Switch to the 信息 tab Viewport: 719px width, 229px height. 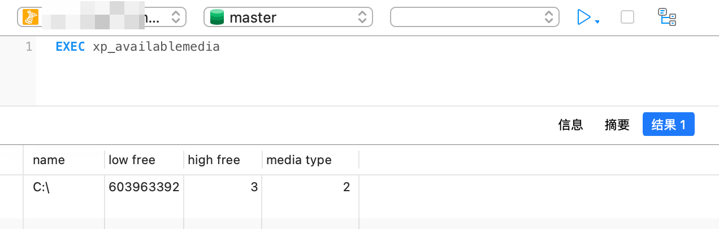pos(570,125)
